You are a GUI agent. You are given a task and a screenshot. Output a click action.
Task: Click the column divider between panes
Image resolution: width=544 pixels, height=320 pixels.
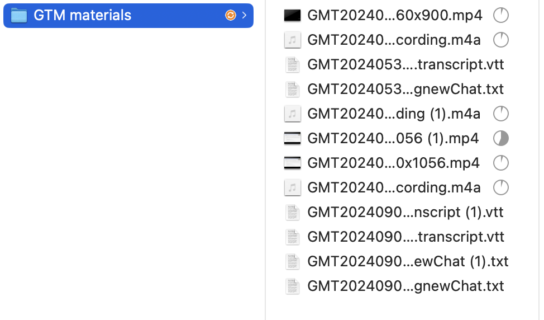pyautogui.click(x=265, y=168)
